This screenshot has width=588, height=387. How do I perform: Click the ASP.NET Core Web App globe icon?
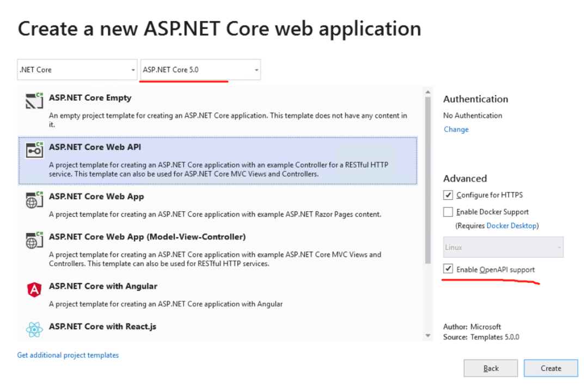pos(34,200)
